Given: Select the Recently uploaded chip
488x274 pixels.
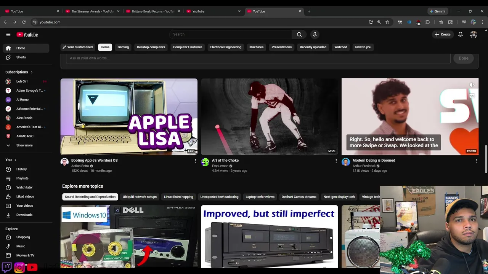Looking at the screenshot, I should coord(313,47).
